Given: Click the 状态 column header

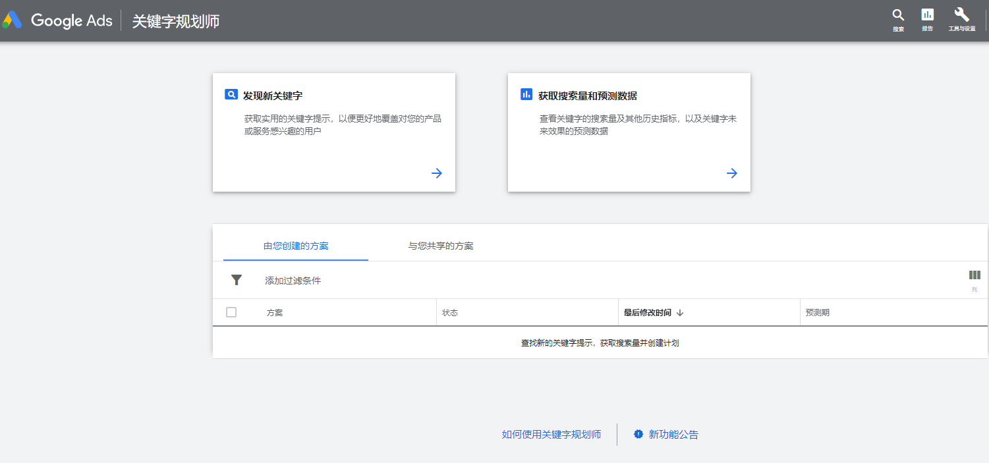Looking at the screenshot, I should point(450,313).
